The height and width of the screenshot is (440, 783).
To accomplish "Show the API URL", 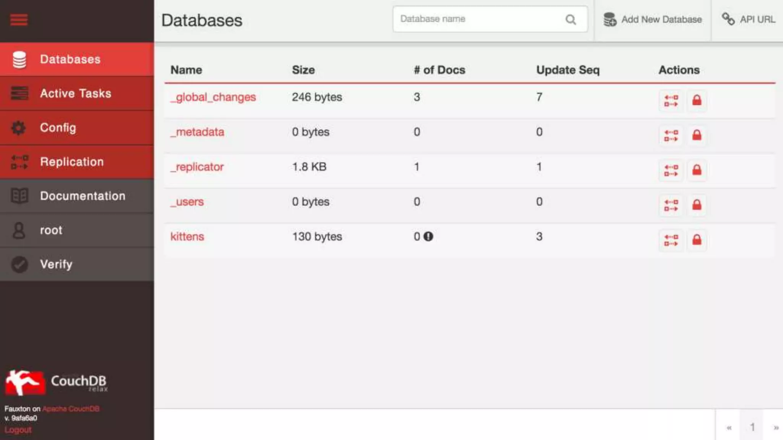I will click(x=748, y=19).
